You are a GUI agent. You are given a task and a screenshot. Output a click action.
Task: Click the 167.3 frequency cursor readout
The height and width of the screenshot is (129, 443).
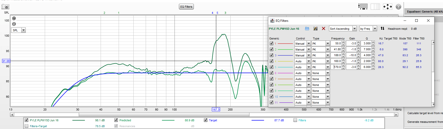216,110
